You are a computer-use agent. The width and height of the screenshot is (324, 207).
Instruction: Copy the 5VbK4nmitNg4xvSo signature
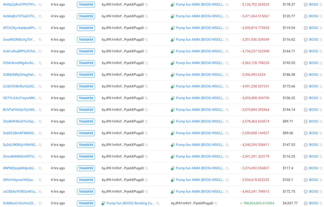(40, 63)
